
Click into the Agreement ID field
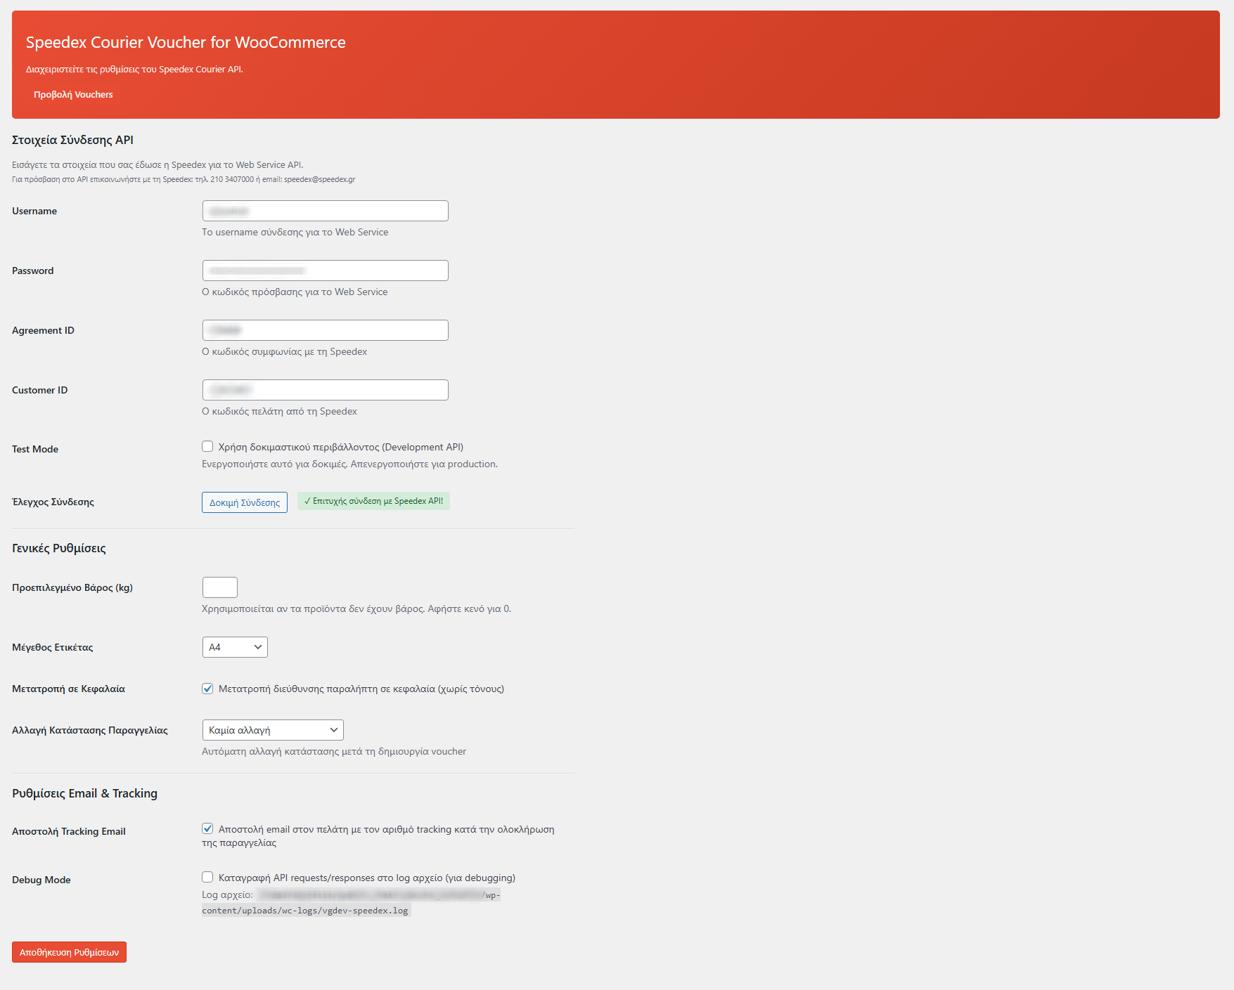point(325,330)
